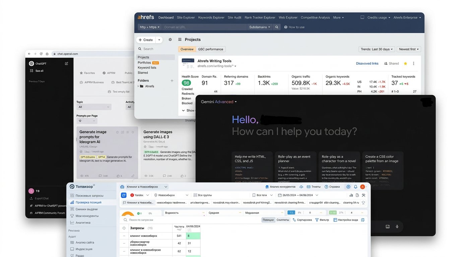Open the Фильтр button in Topvisor
The width and height of the screenshot is (461, 257).
322,220
